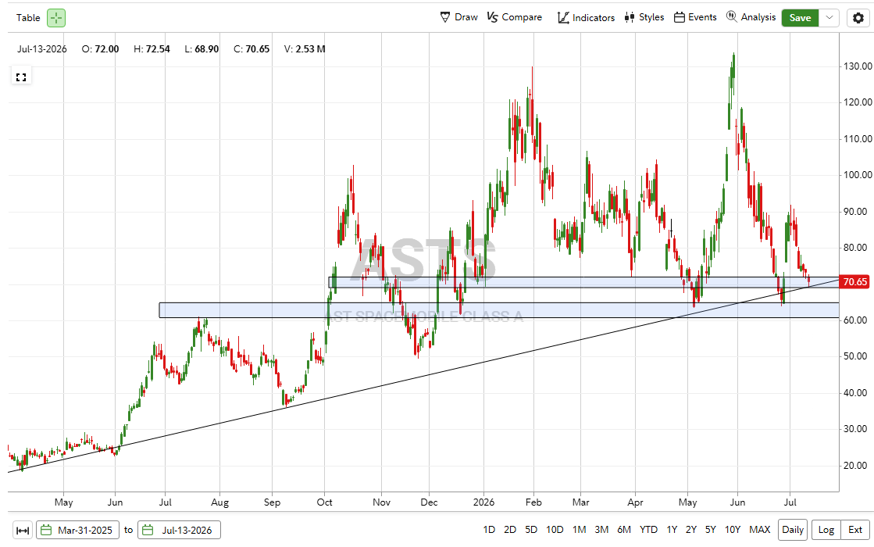
Task: Open the Draw tools menu
Action: point(458,17)
